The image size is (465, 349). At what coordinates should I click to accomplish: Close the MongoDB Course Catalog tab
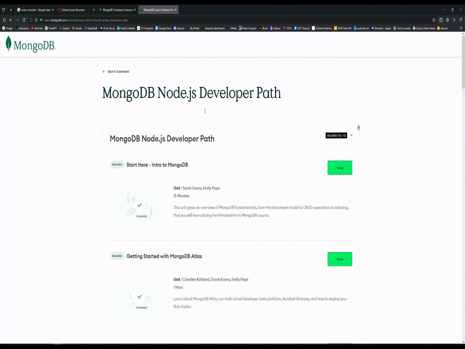coord(175,10)
